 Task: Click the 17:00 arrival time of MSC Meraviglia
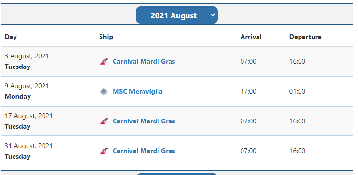click(248, 91)
